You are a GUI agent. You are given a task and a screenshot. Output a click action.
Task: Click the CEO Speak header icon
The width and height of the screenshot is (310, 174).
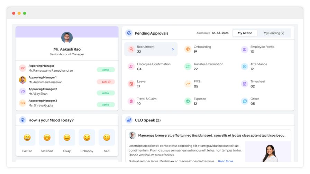coord(129,120)
